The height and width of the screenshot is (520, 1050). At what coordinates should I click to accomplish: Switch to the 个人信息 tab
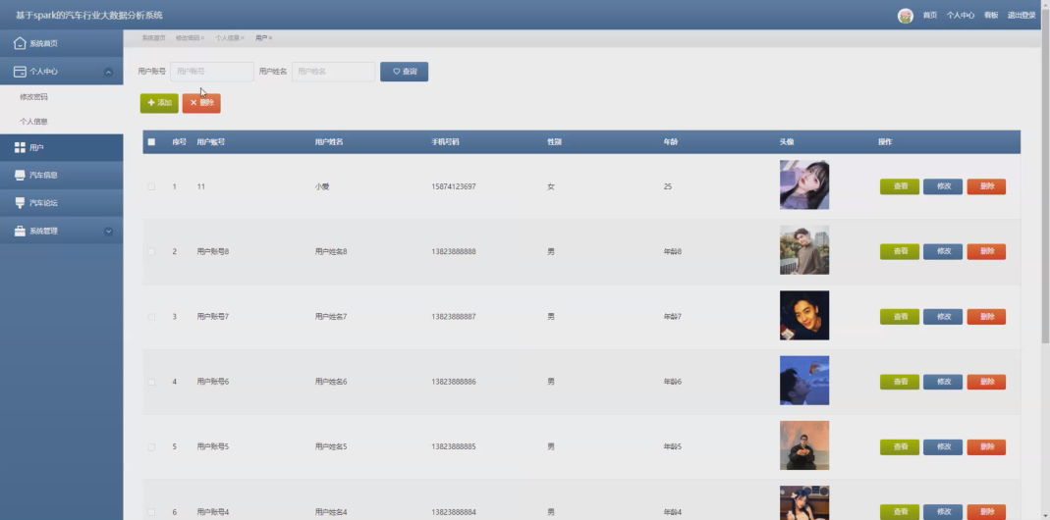(227, 38)
